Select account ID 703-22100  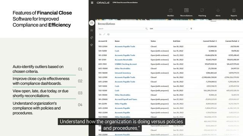pos(103,46)
